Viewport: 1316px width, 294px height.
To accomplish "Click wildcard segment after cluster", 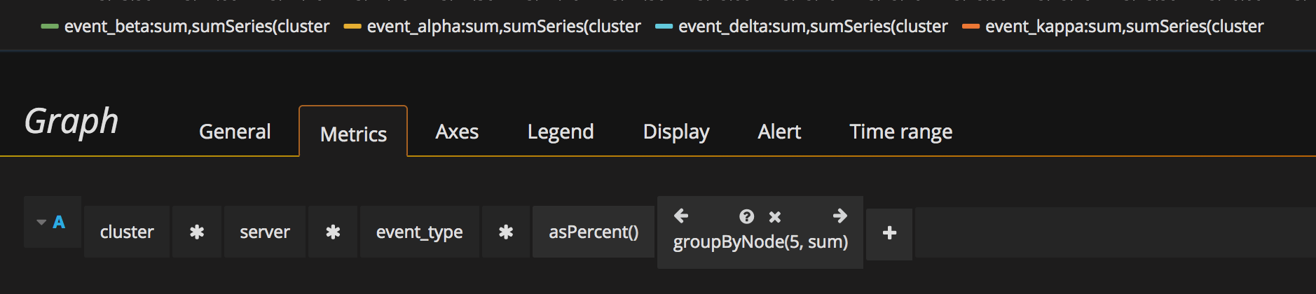I will (197, 232).
